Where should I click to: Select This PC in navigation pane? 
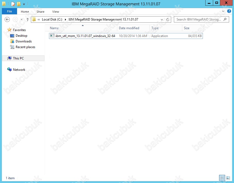tap(23, 58)
